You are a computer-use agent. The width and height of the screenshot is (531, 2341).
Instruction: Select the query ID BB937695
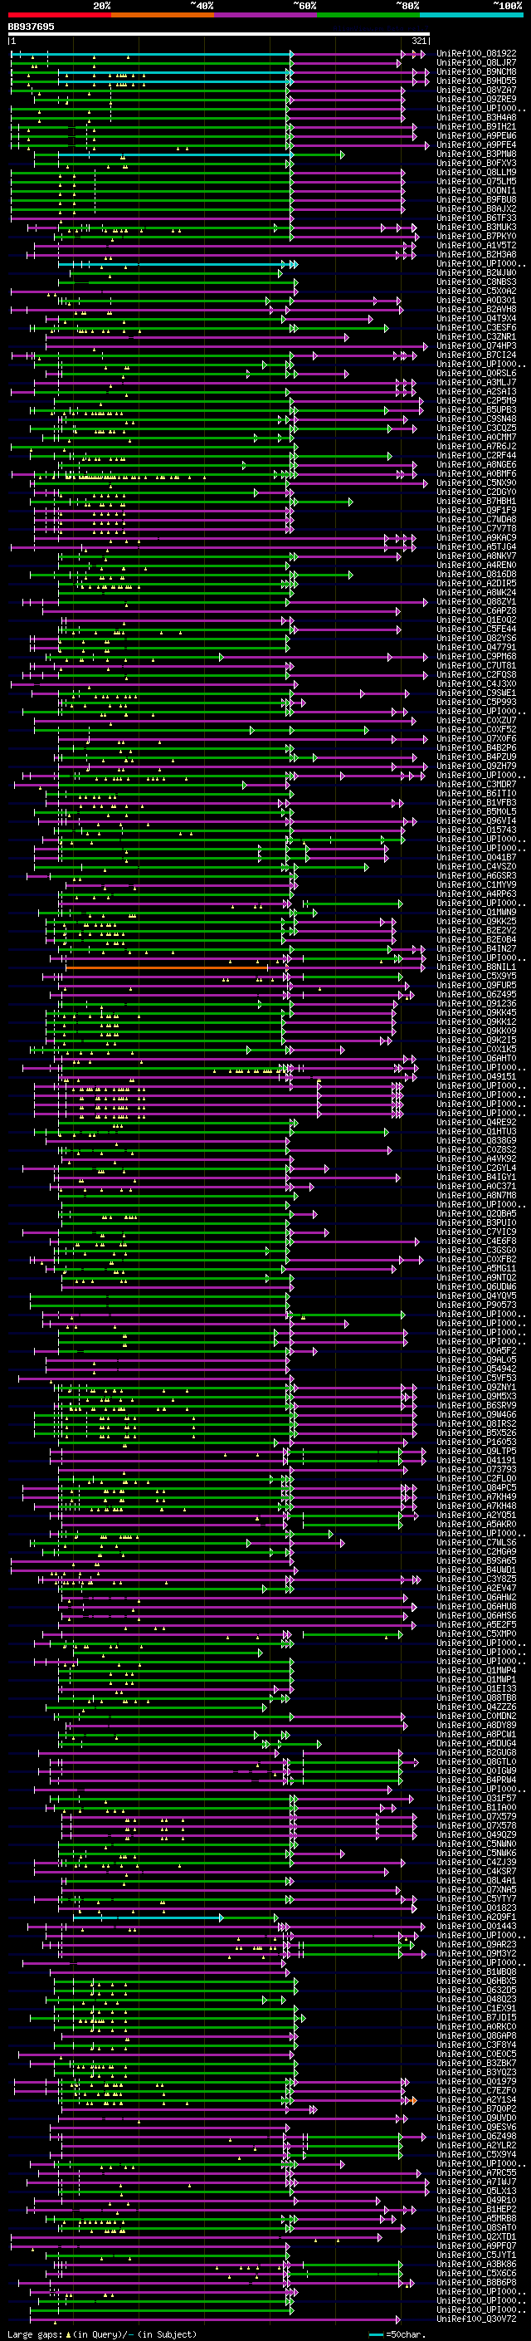click(x=31, y=27)
